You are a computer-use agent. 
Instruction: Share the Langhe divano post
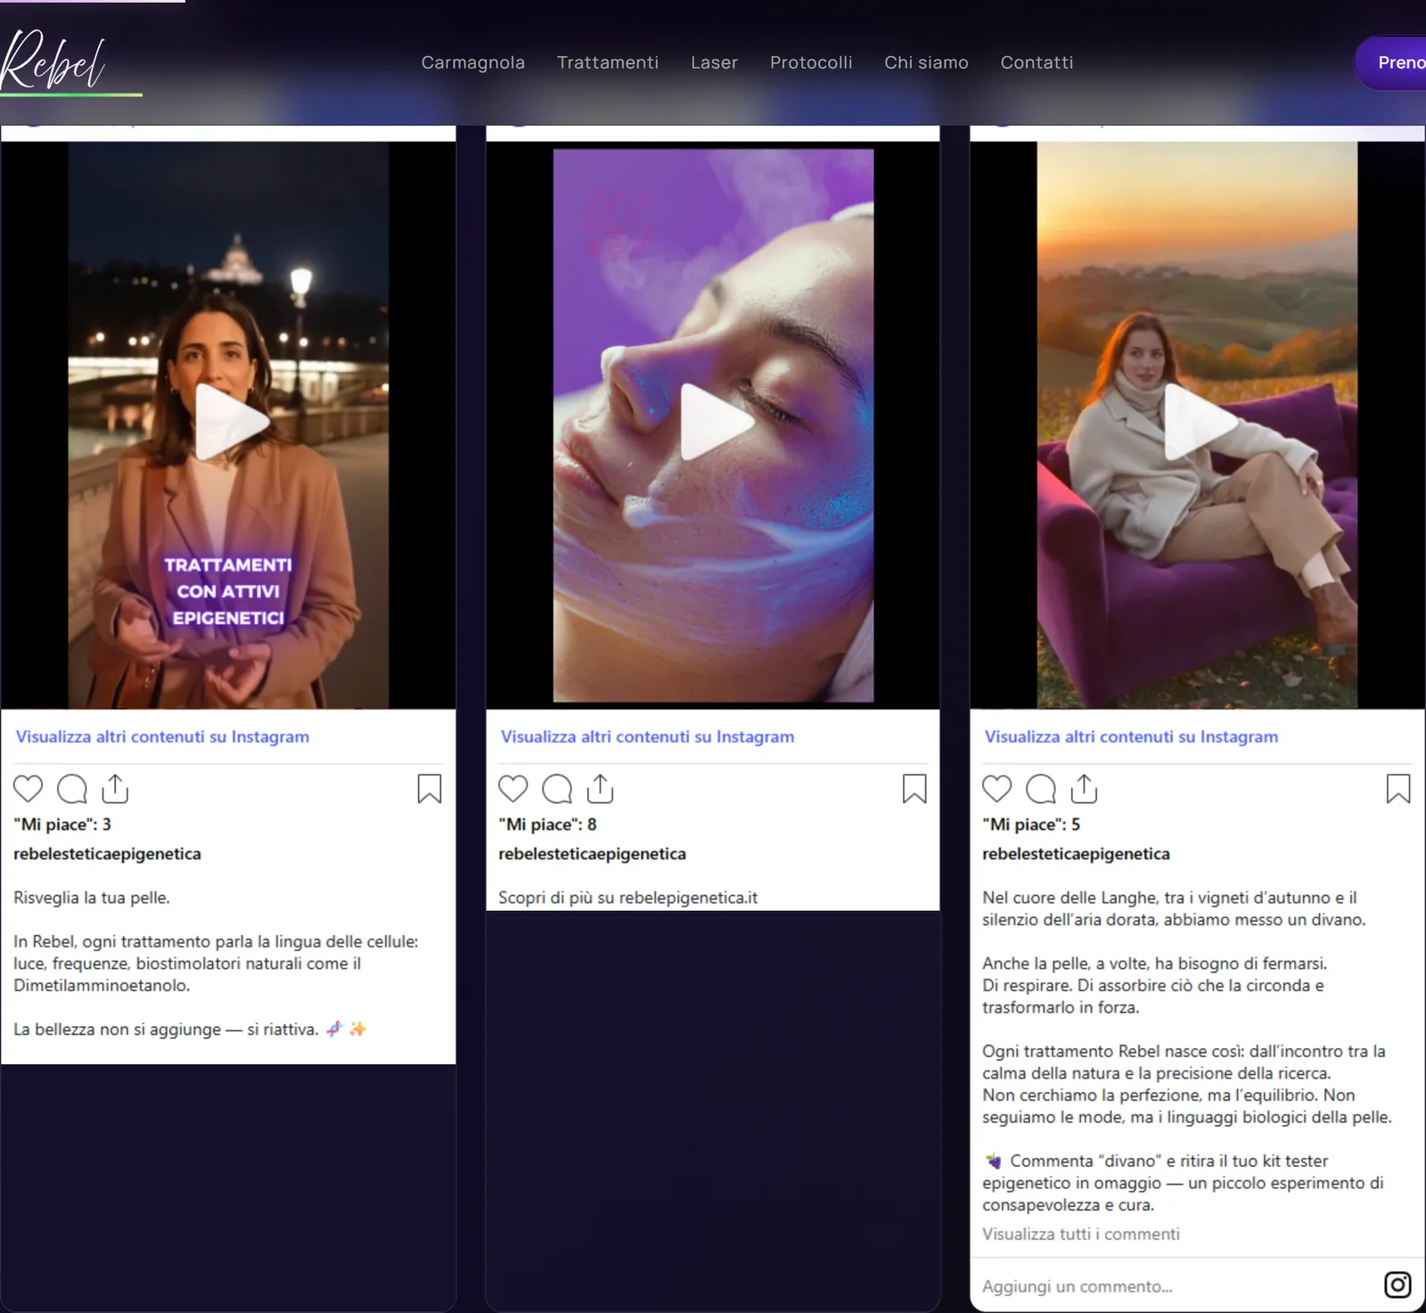coord(1084,789)
